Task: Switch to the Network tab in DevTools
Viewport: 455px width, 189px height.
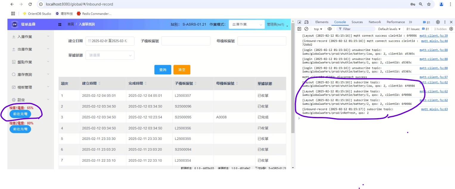Action: tap(375, 22)
